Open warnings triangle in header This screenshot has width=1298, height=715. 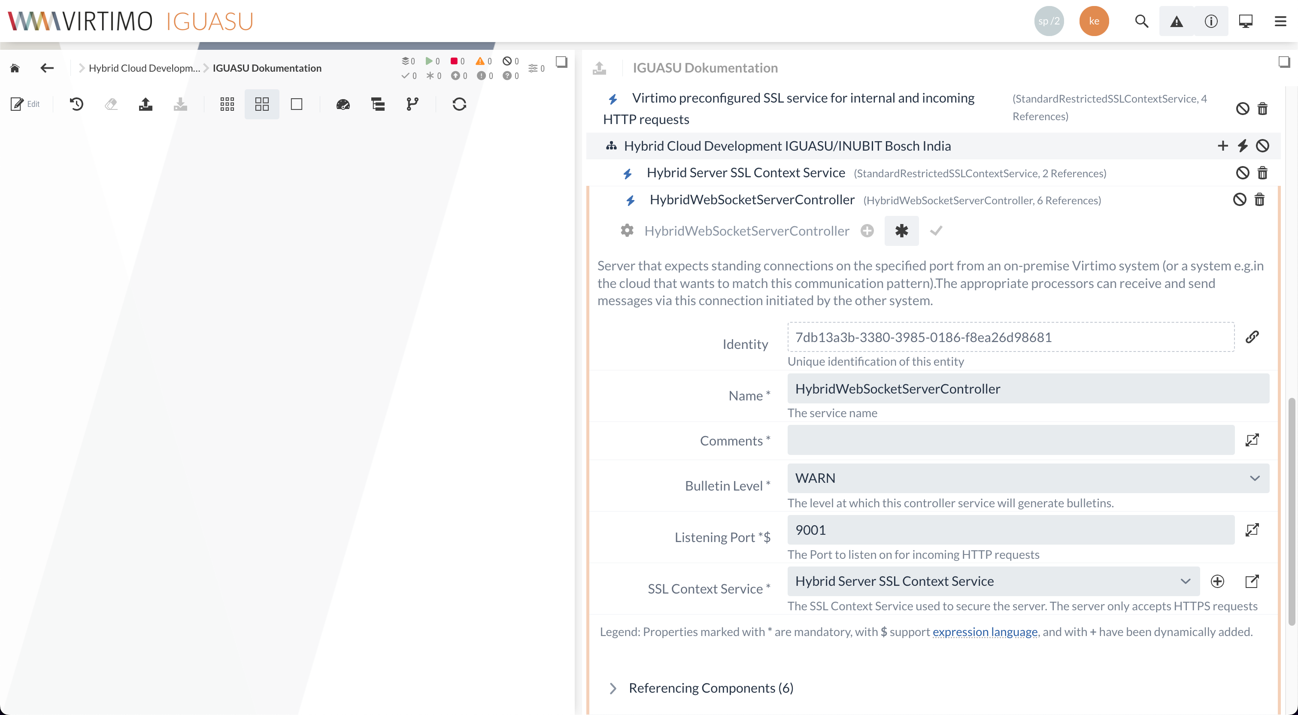pos(1177,21)
